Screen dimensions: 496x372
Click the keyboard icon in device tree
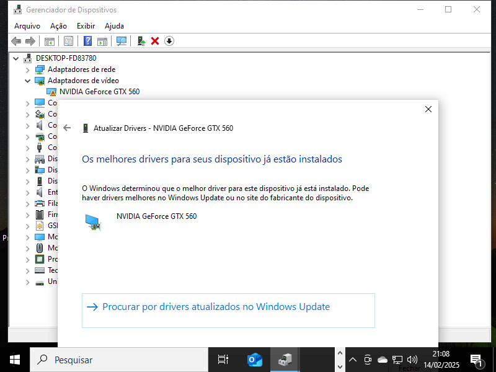[x=40, y=270]
